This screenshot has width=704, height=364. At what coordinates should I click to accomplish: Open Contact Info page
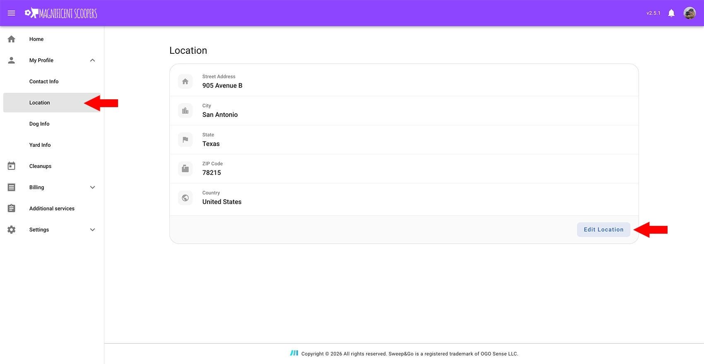(x=44, y=81)
